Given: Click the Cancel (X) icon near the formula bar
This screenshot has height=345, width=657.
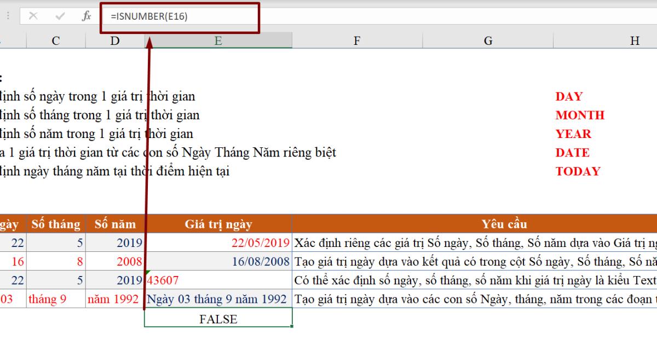Looking at the screenshot, I should point(32,15).
